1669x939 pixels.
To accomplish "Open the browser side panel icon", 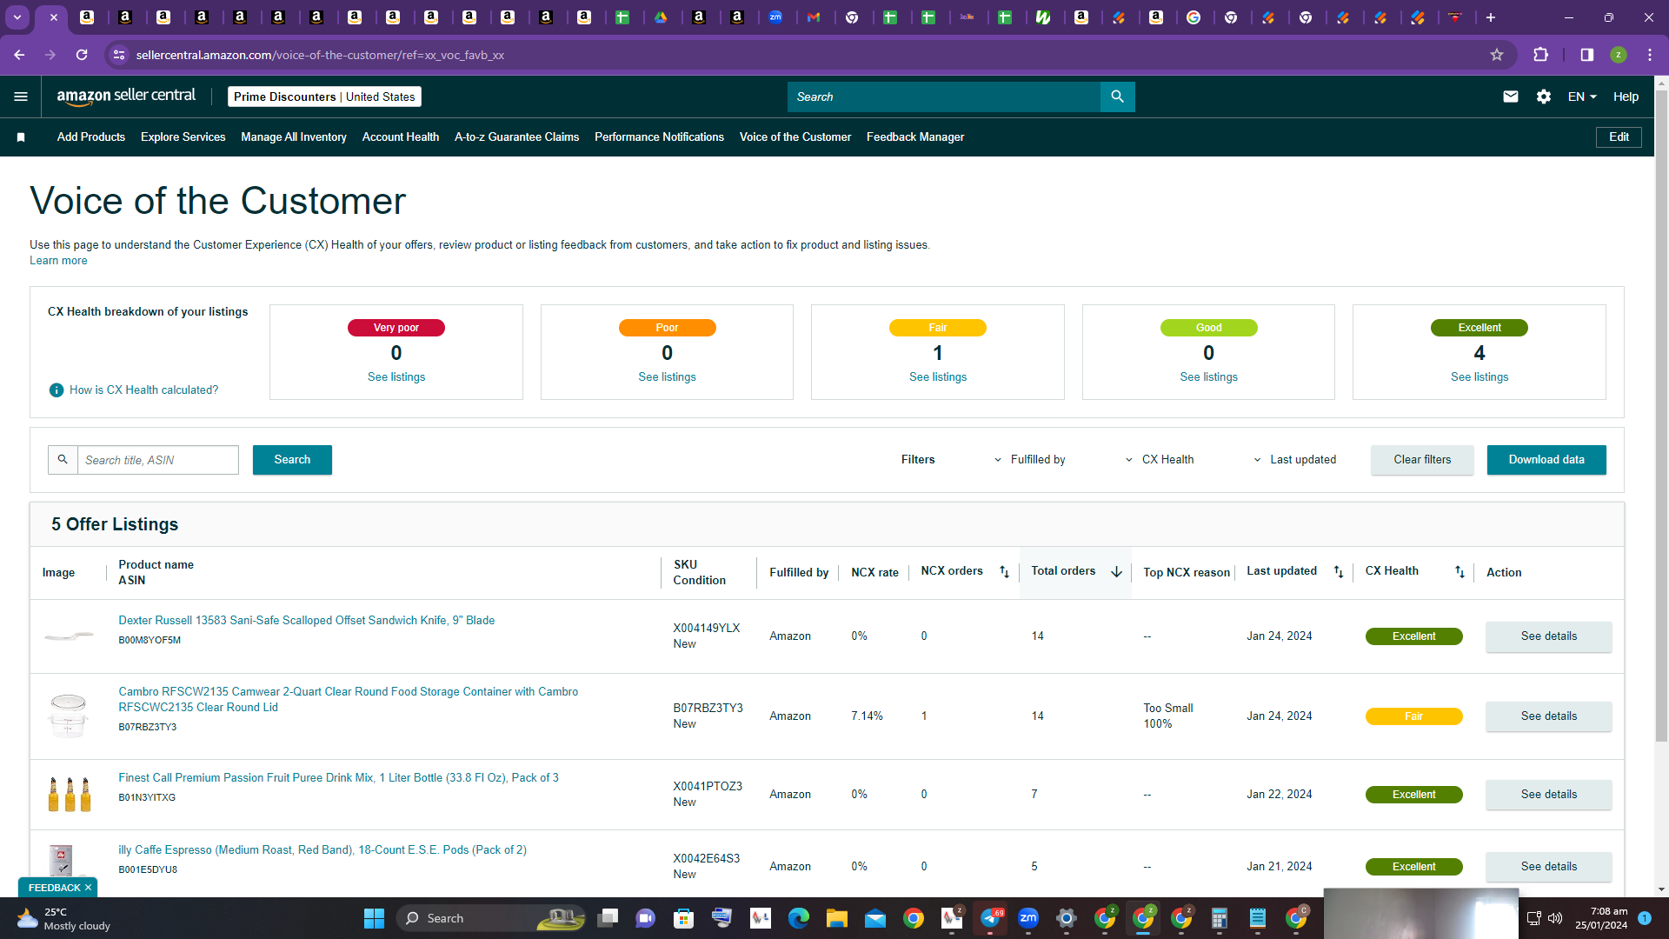I will click(x=1587, y=55).
